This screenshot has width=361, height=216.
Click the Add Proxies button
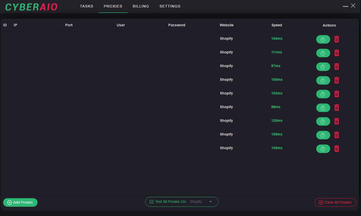pyautogui.click(x=20, y=203)
